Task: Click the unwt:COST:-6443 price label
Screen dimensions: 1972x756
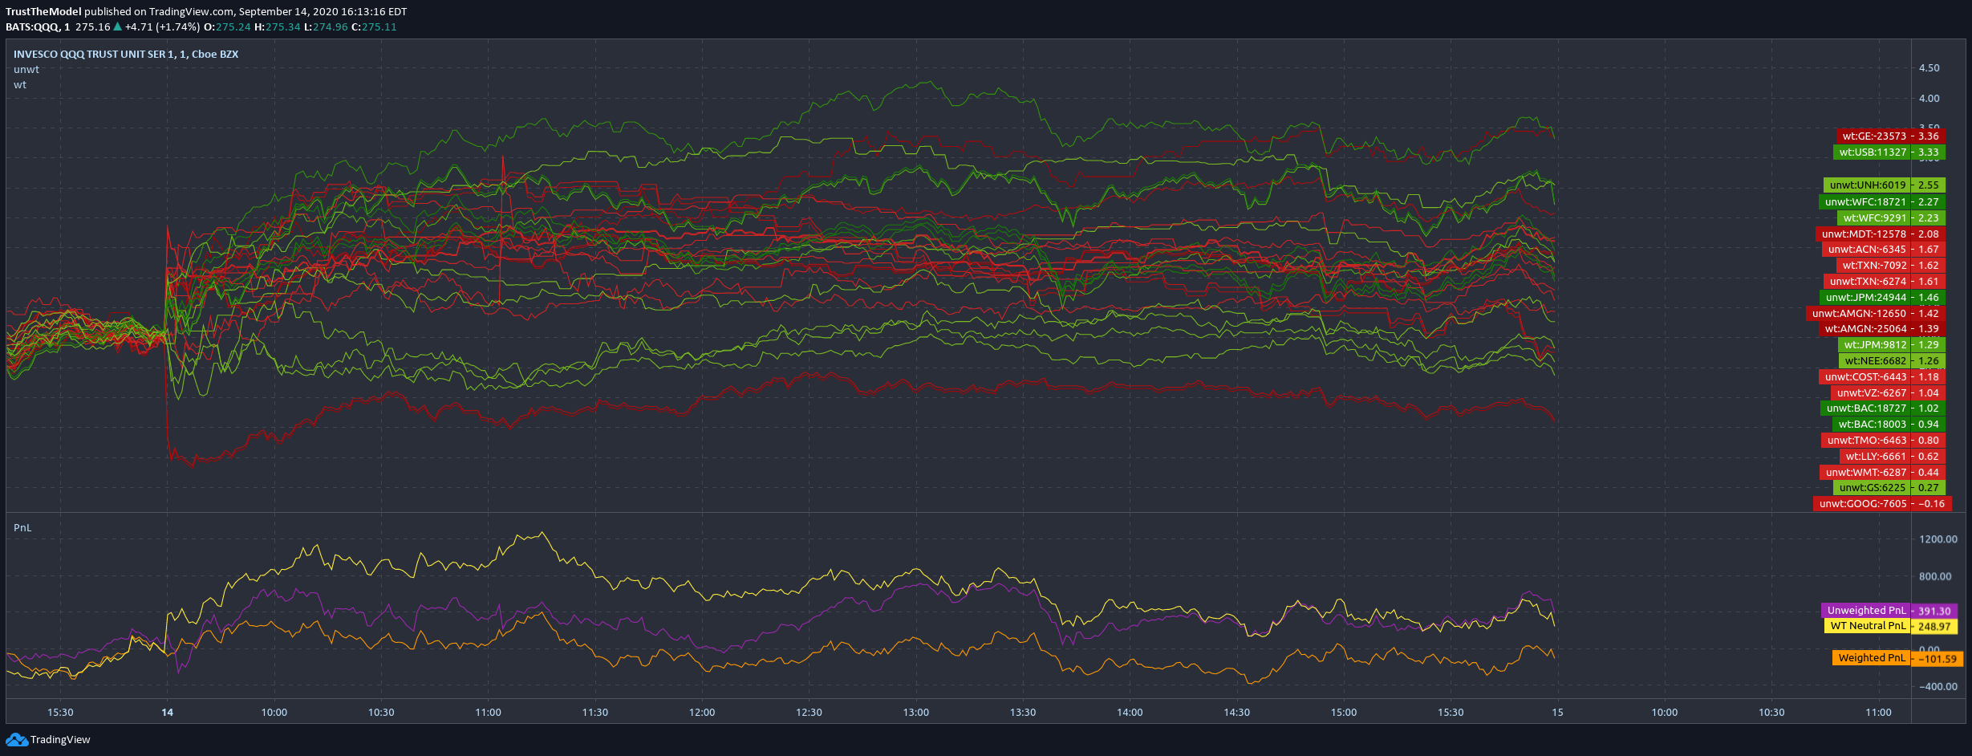Action: 1881,376
